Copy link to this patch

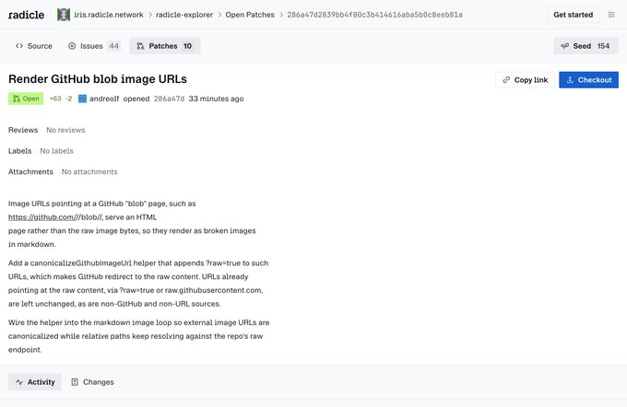(525, 80)
